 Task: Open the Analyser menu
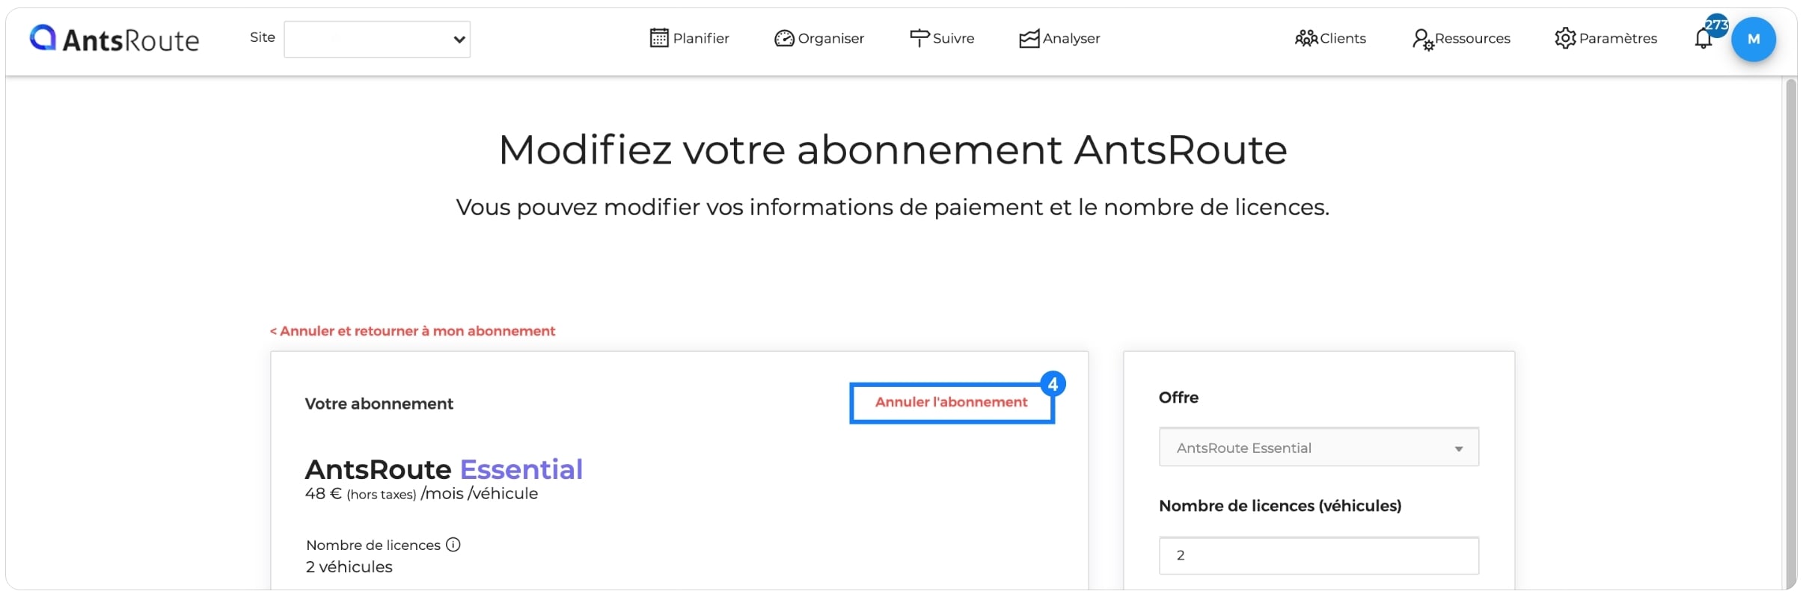1071,38
